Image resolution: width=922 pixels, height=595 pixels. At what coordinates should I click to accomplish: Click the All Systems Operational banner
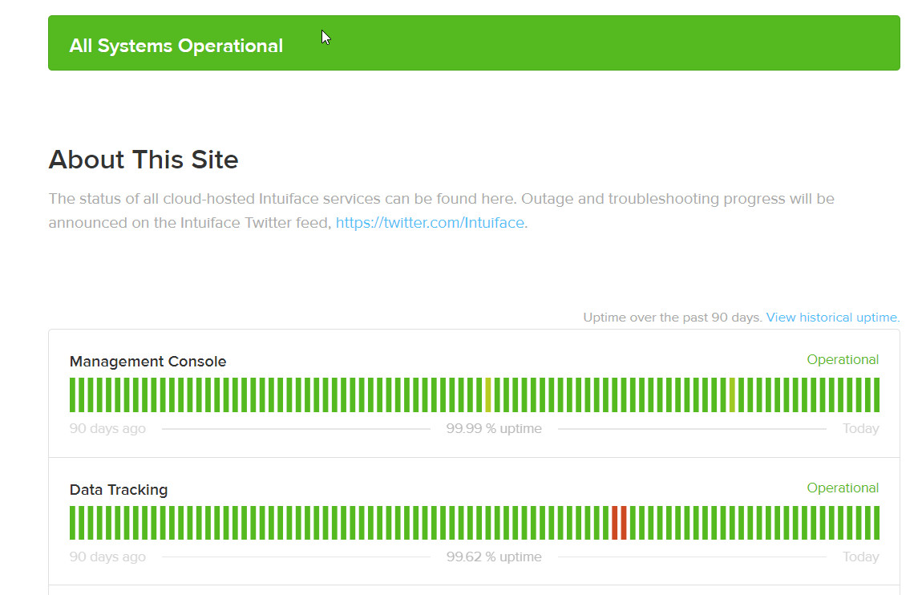[474, 43]
